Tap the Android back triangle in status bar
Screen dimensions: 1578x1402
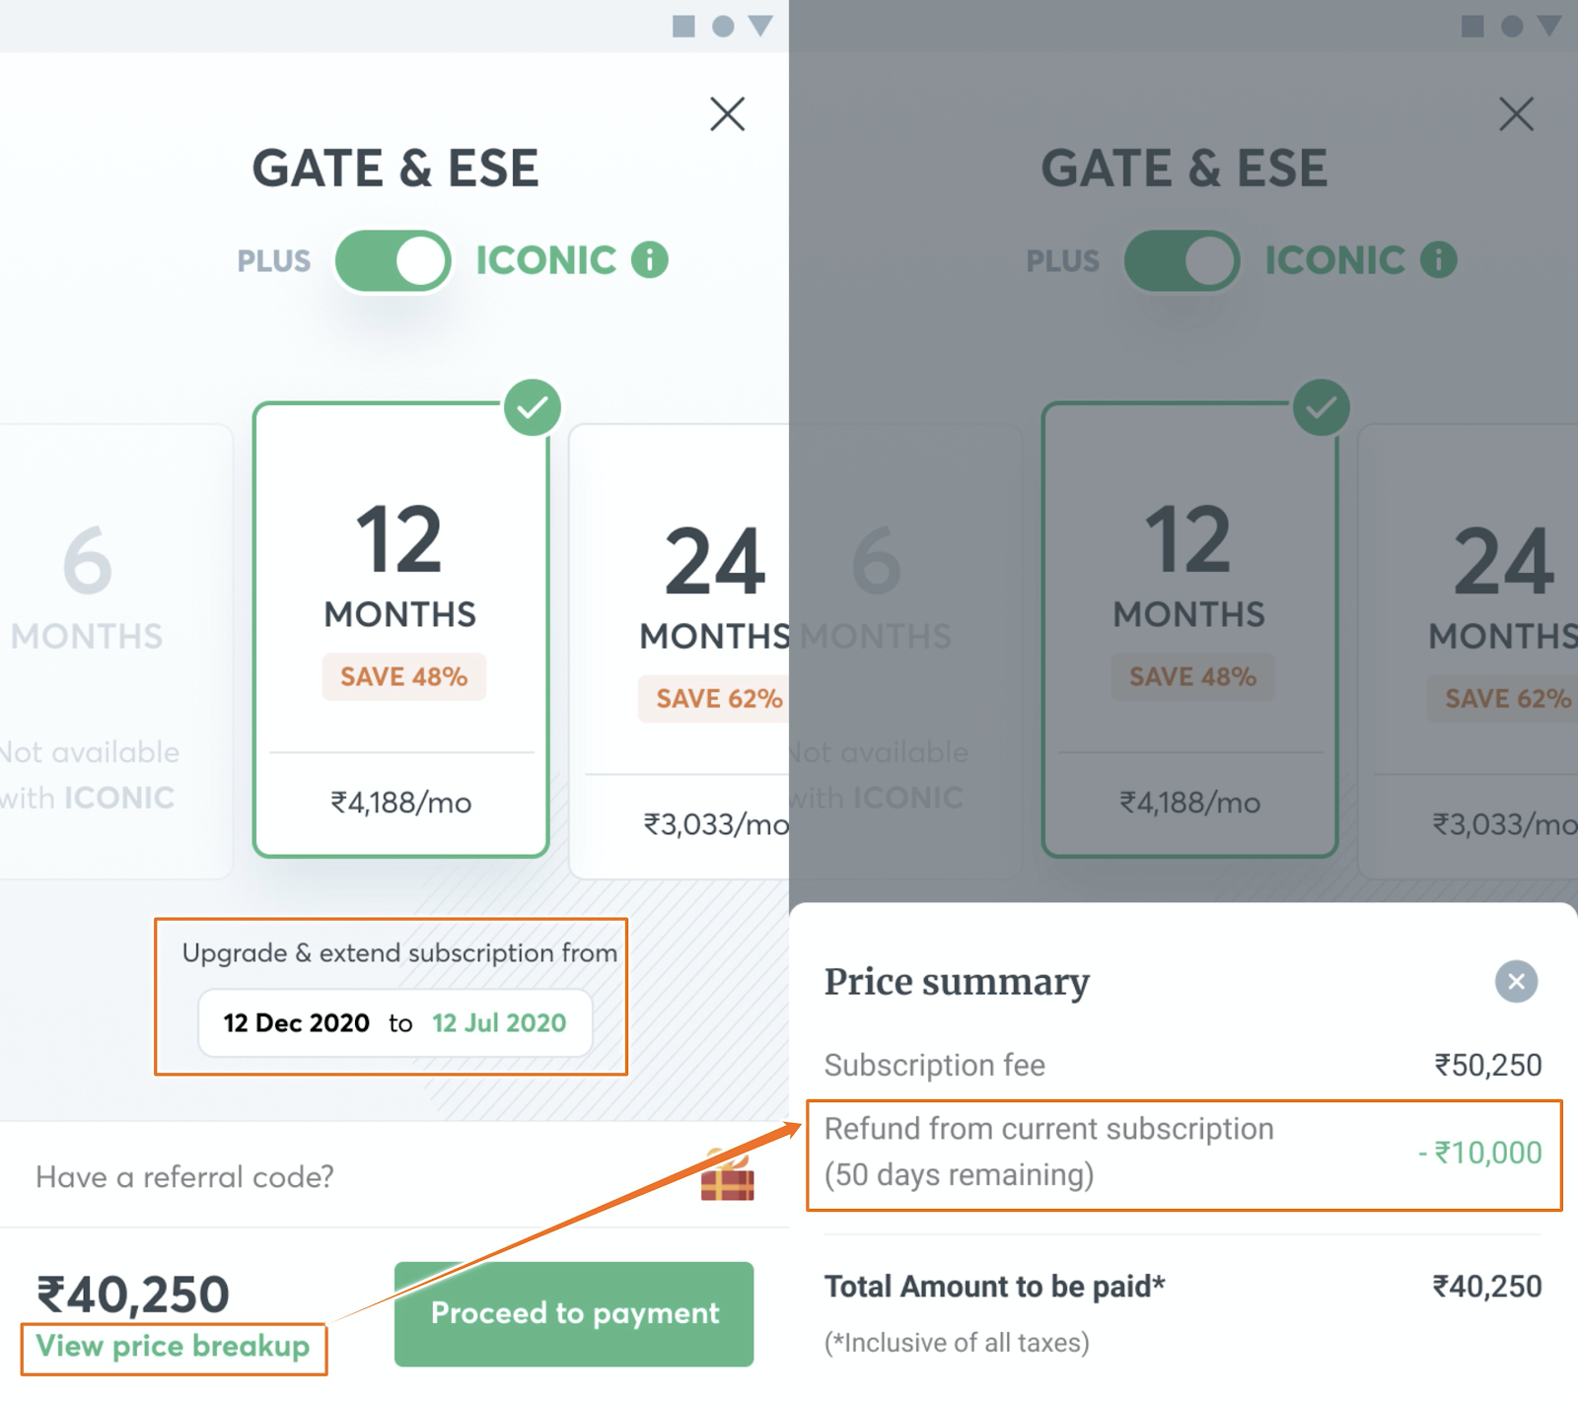760,26
